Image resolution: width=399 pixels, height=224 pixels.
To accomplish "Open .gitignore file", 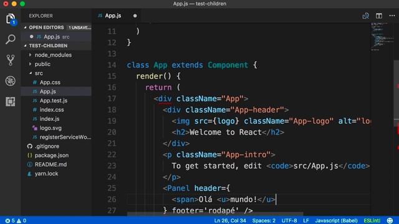I will tap(47, 146).
